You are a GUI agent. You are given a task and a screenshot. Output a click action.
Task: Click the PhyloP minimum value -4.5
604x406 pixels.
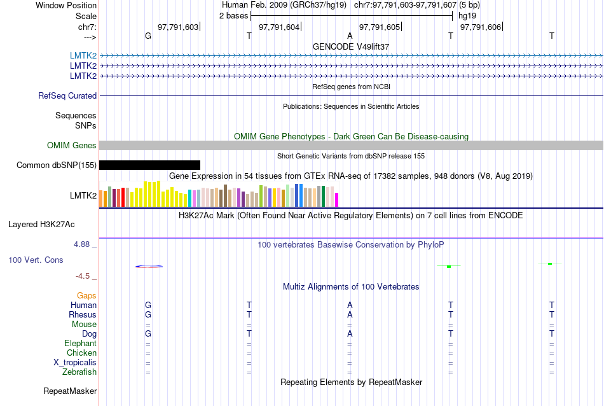tap(83, 276)
